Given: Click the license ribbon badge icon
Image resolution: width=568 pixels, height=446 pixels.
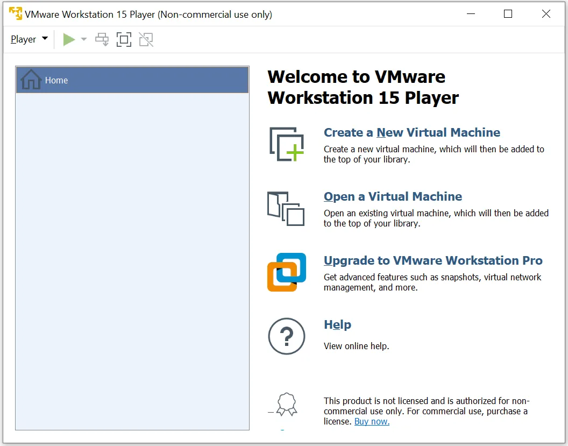Looking at the screenshot, I should click(286, 404).
